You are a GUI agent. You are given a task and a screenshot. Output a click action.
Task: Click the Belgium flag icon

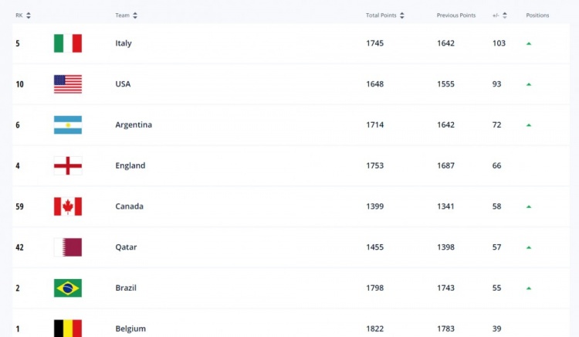coord(68,328)
